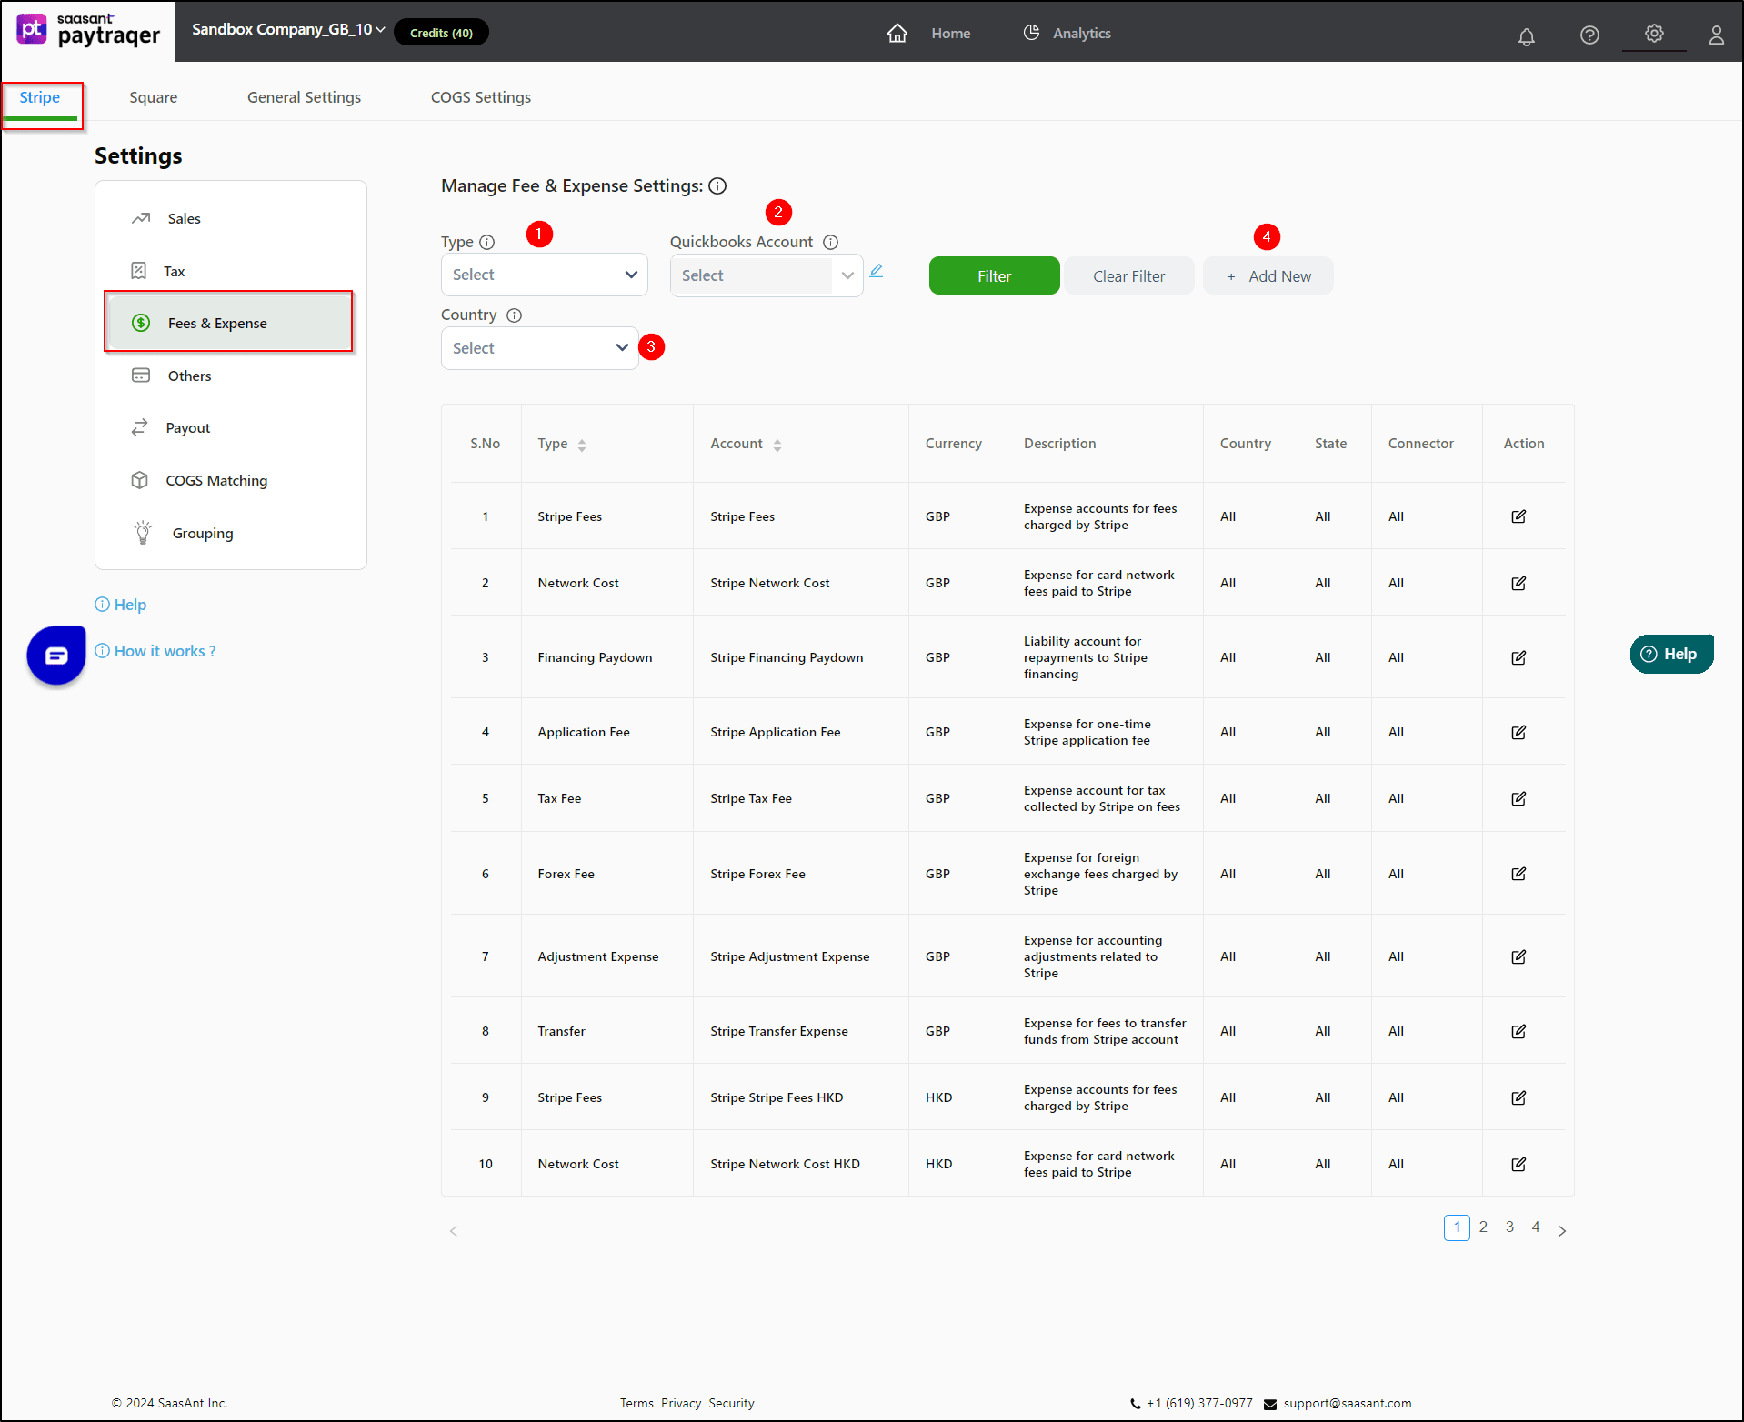Click the info icon beside Quickbooks Account
The width and height of the screenshot is (1744, 1422).
830,242
